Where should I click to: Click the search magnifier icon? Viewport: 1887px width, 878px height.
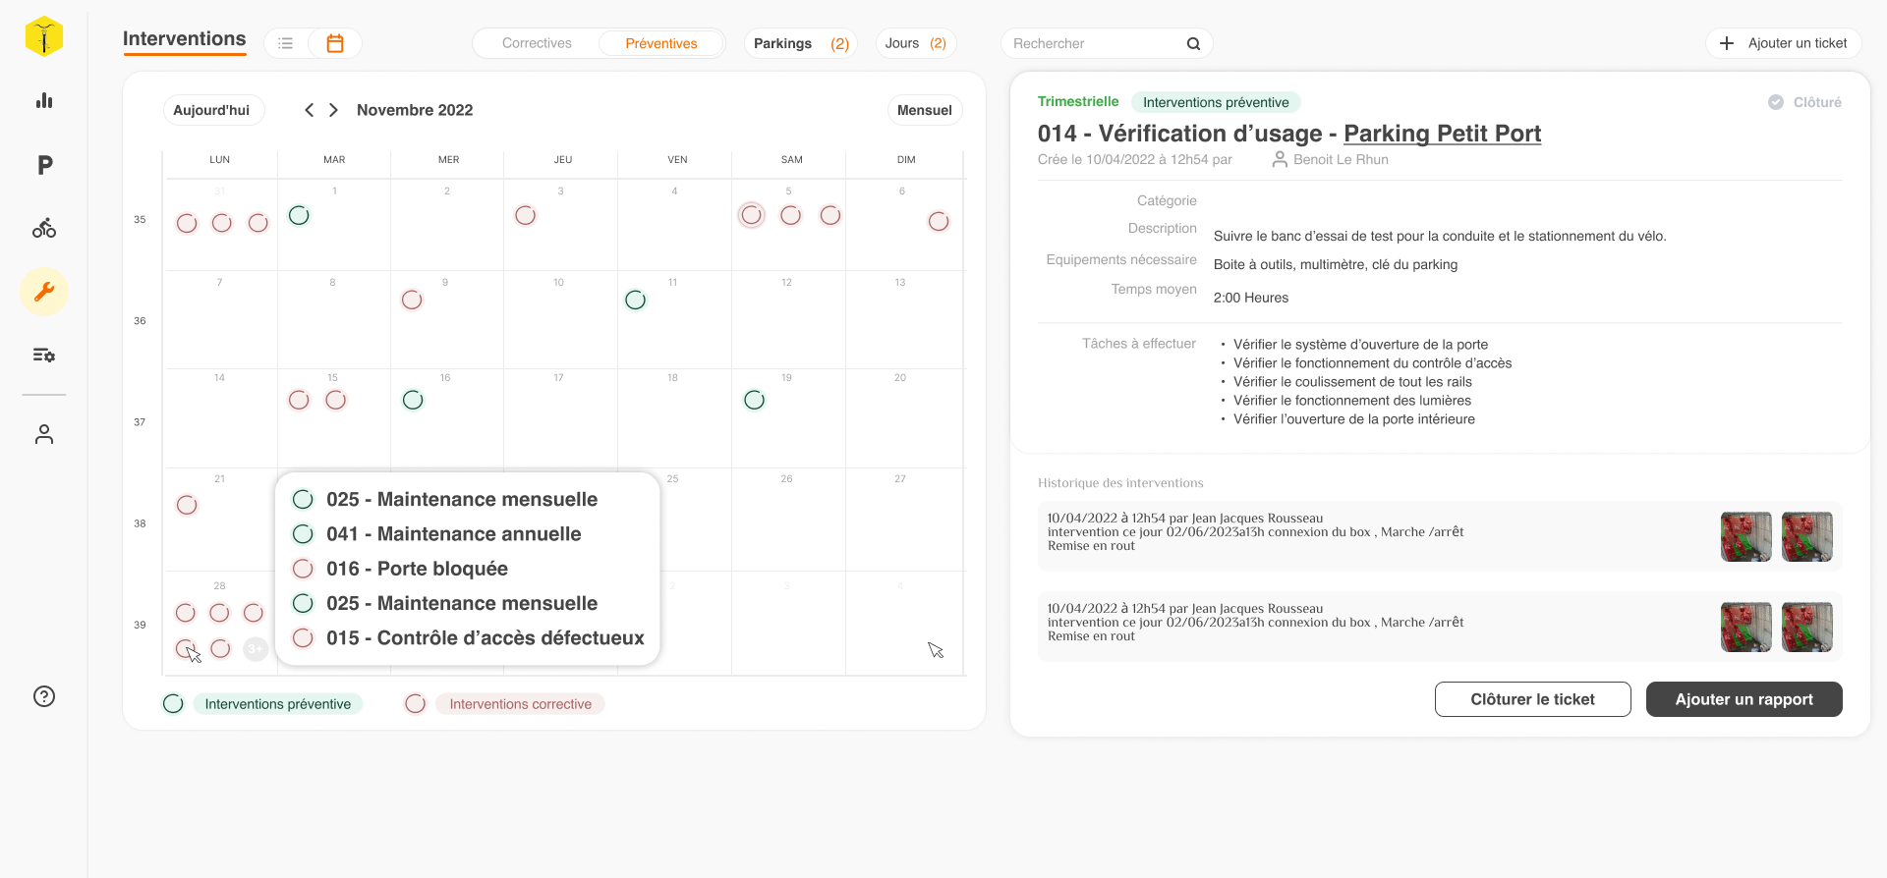tap(1193, 43)
